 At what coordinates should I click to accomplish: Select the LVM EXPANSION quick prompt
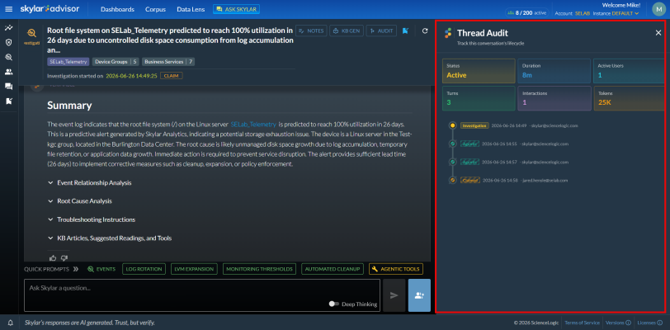pyautogui.click(x=195, y=269)
